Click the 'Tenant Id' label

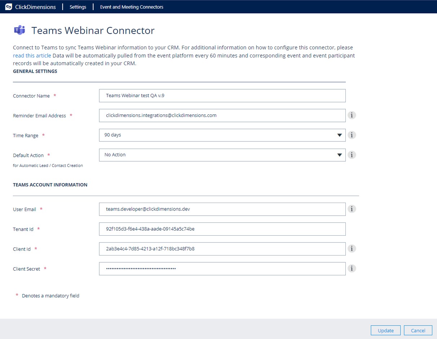(23, 229)
